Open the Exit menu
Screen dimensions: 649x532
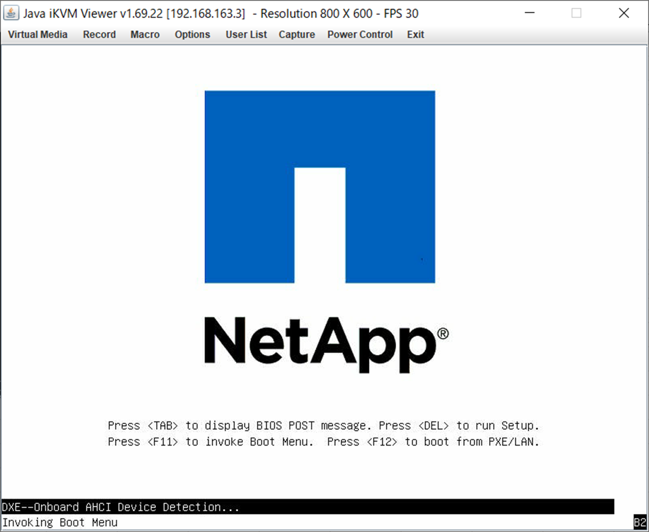pos(415,35)
